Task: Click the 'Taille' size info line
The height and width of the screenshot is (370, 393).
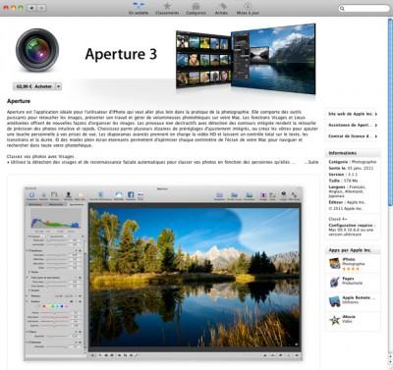Action: coord(343,181)
